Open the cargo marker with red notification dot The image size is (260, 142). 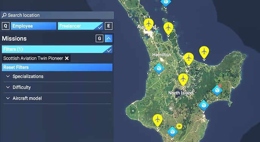[217, 90]
